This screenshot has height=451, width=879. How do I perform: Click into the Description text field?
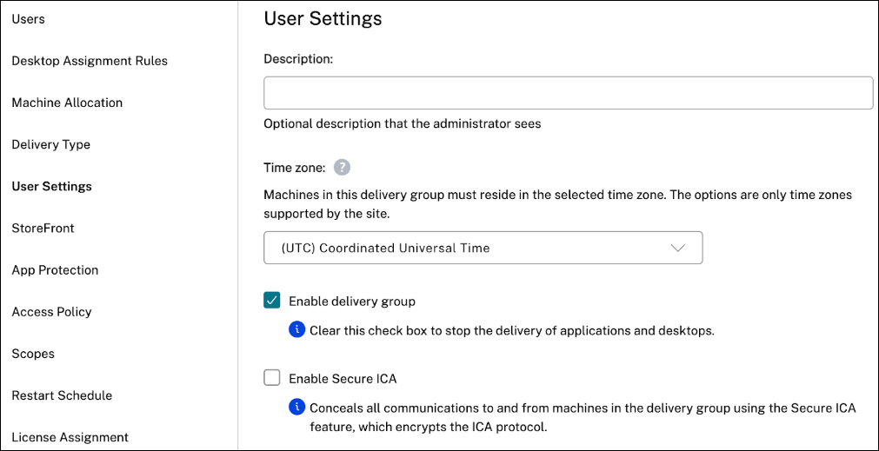coord(568,93)
